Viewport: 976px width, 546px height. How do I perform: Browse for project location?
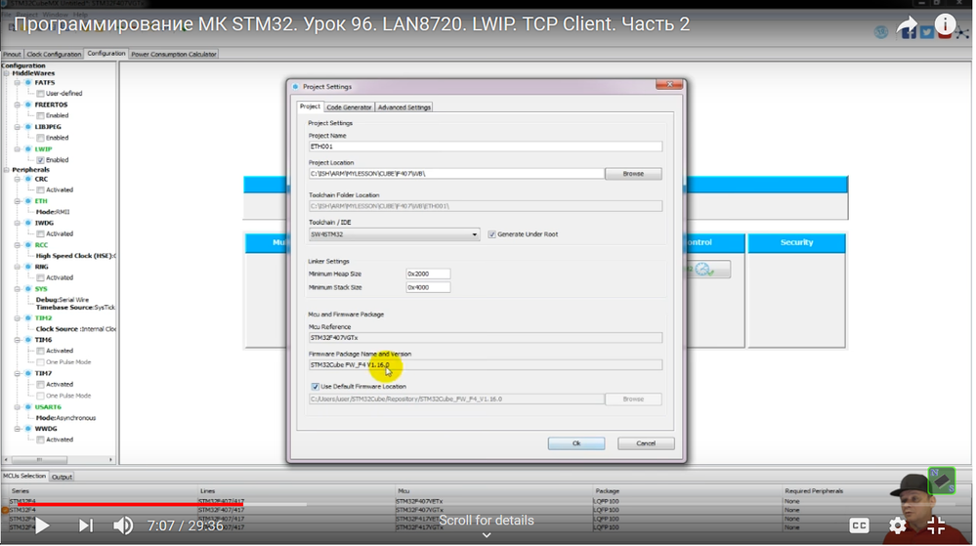(x=633, y=174)
